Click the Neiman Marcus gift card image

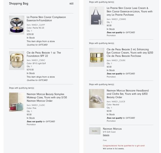click(95, 131)
